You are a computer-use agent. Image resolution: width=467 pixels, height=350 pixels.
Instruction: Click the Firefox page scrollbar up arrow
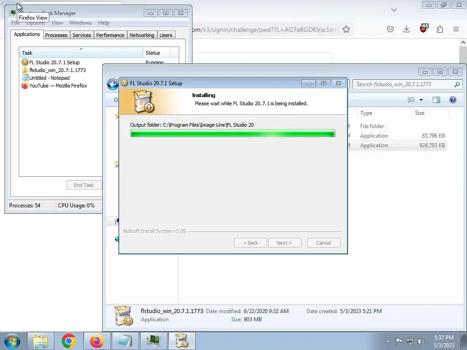click(x=463, y=42)
